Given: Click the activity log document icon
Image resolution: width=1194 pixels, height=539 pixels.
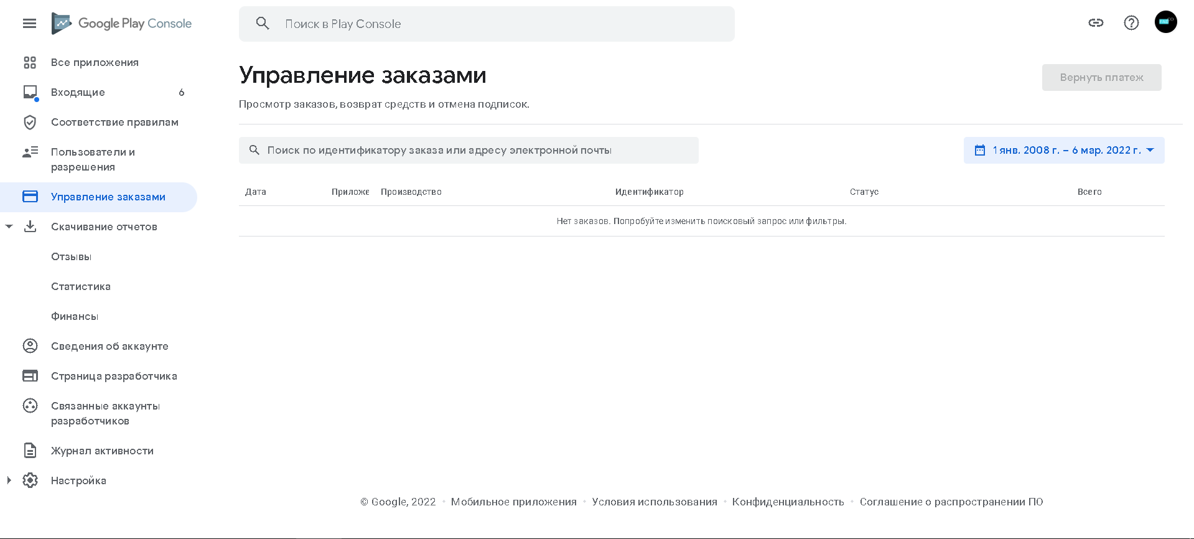Looking at the screenshot, I should 30,451.
